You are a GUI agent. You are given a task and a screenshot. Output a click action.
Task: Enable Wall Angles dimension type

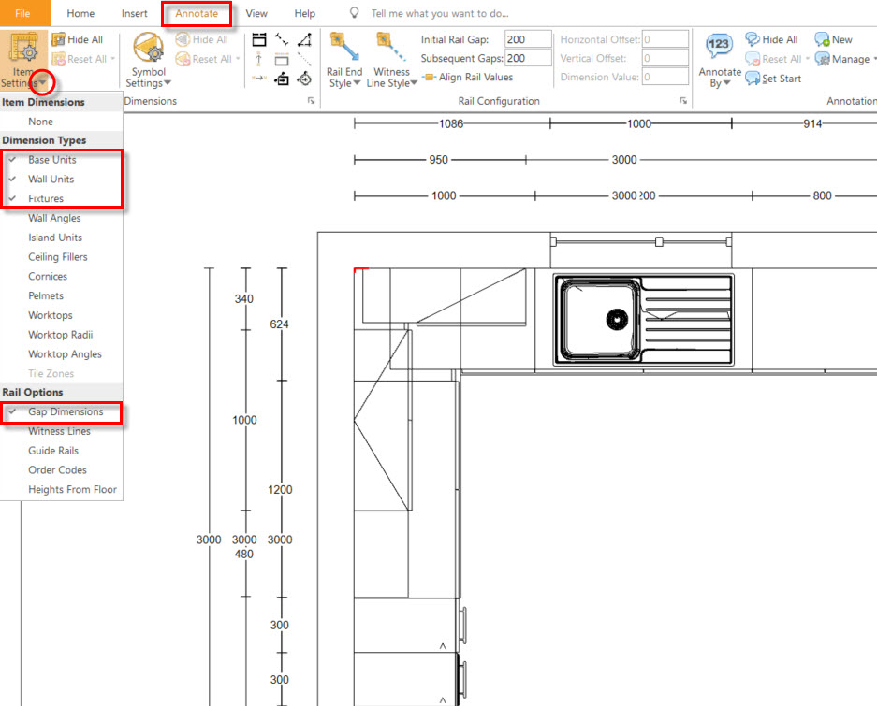coord(62,218)
